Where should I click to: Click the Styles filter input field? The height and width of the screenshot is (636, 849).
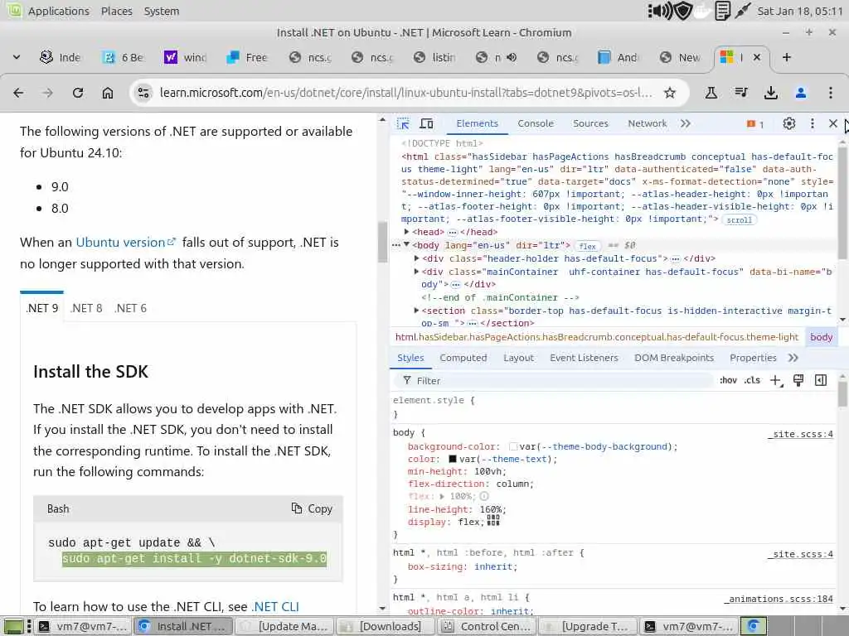555,381
